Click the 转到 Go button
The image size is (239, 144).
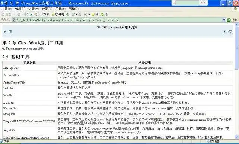tap(232, 20)
